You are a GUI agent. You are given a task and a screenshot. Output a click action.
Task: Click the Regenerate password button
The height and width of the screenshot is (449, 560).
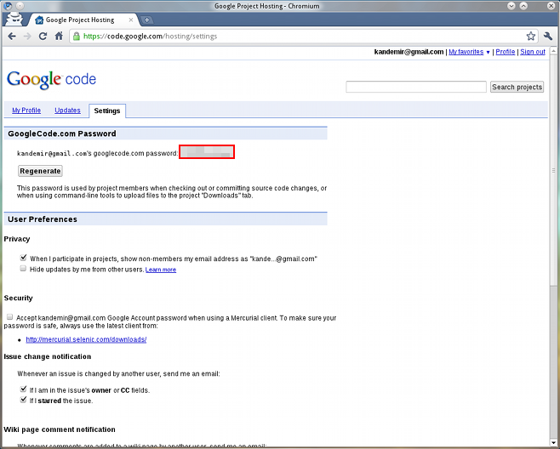tap(40, 171)
